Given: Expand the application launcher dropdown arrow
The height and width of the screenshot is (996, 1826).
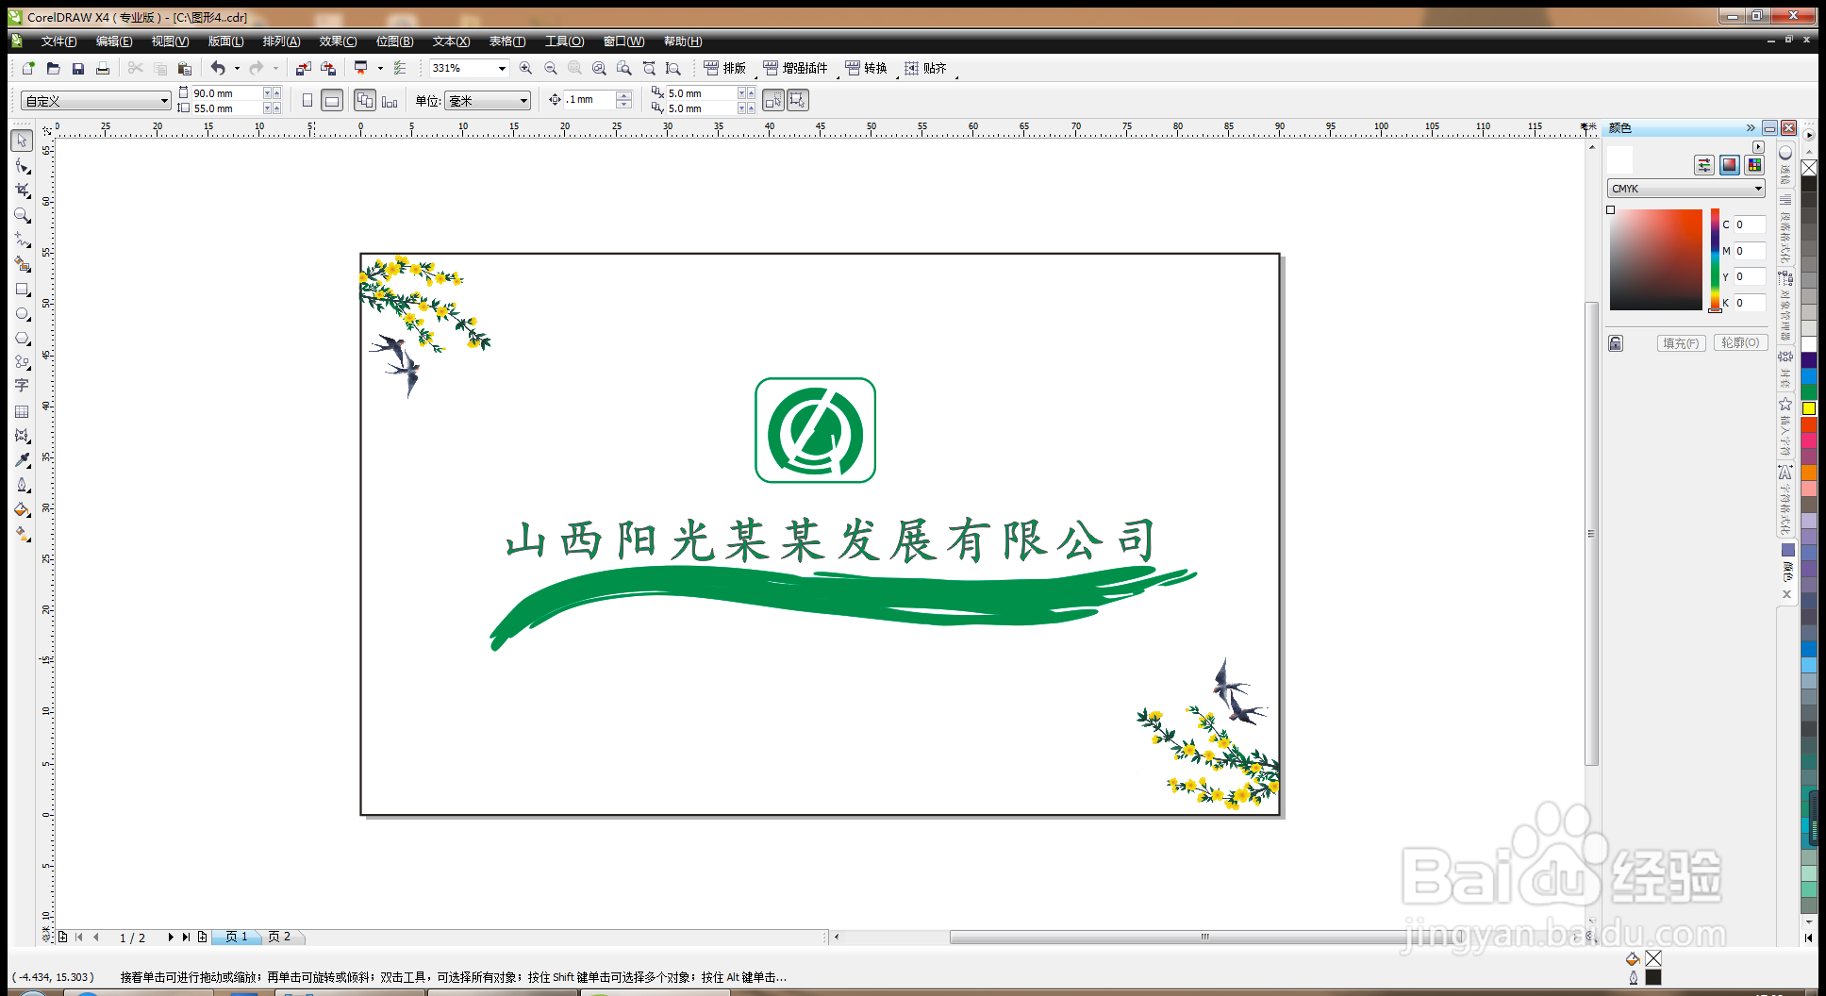Looking at the screenshot, I should (380, 68).
